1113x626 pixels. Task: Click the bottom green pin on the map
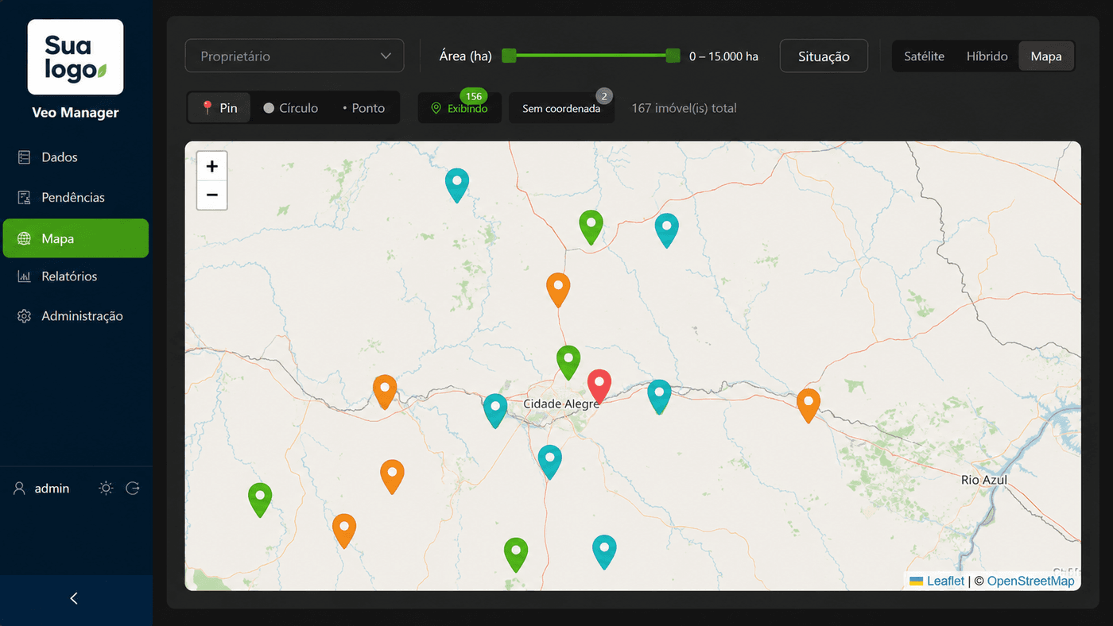click(x=516, y=555)
